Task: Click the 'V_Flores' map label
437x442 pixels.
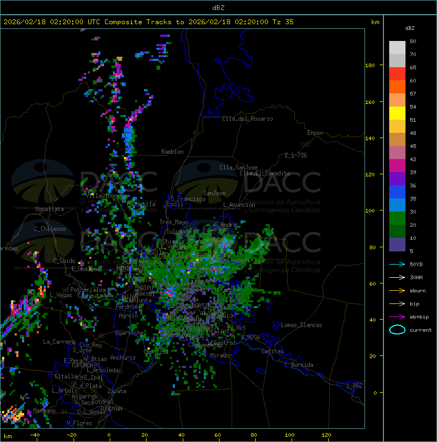Action: pyautogui.click(x=79, y=423)
